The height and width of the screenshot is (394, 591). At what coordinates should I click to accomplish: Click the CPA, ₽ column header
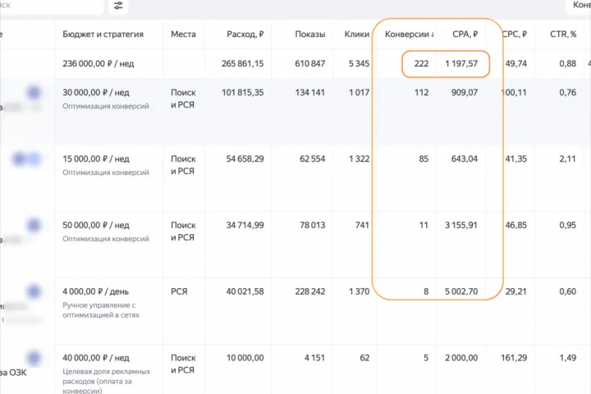coord(465,34)
